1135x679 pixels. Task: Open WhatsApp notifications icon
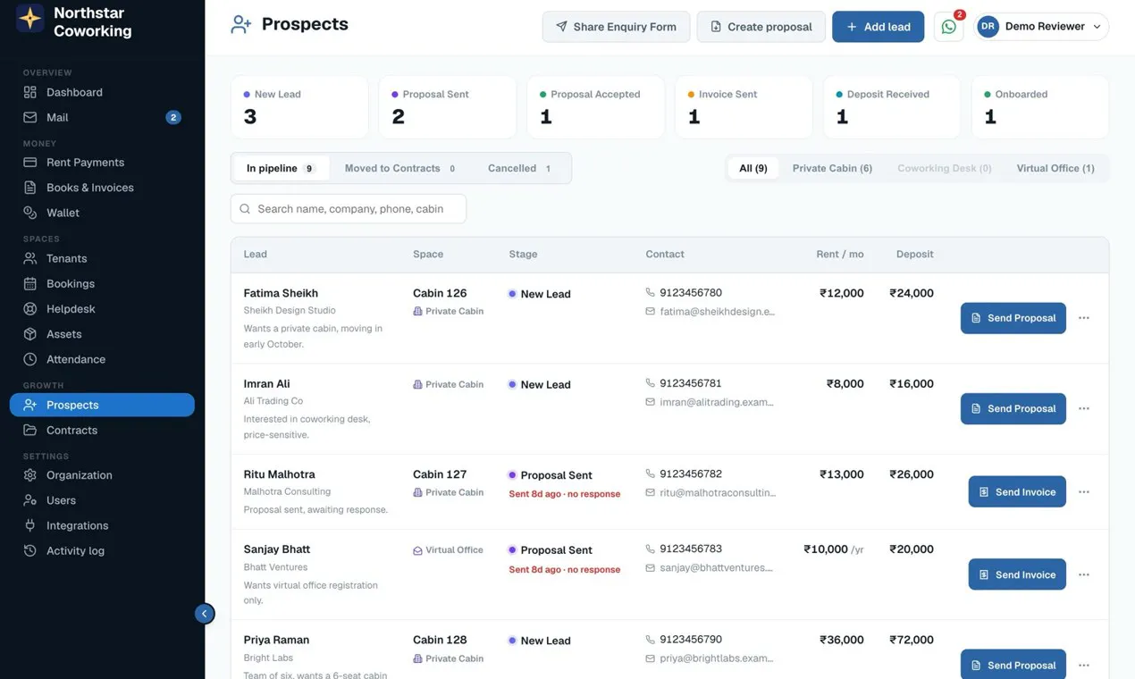(x=948, y=27)
